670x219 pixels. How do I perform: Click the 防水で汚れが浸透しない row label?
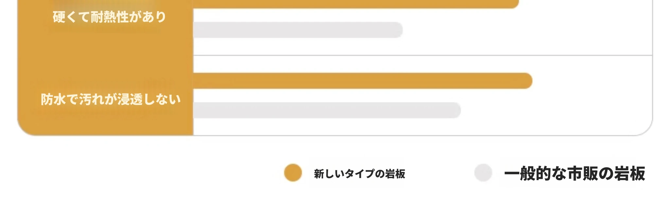[111, 99]
